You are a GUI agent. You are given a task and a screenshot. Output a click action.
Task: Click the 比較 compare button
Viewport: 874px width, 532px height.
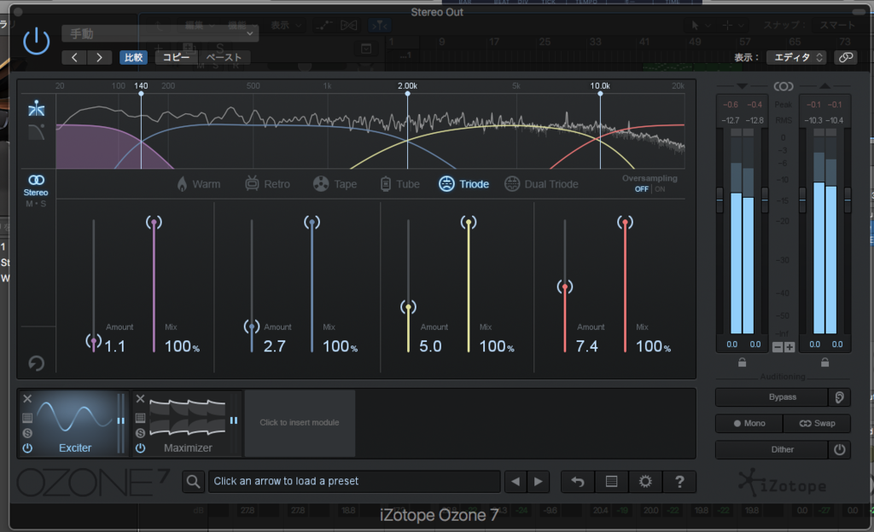pyautogui.click(x=133, y=57)
